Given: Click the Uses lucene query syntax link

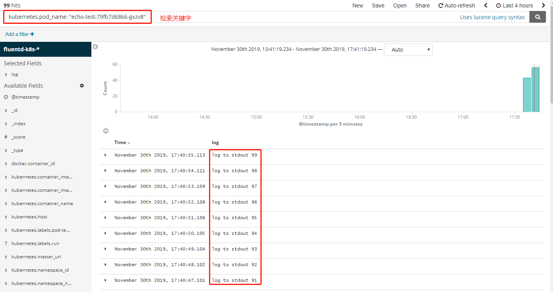Looking at the screenshot, I should point(493,17).
